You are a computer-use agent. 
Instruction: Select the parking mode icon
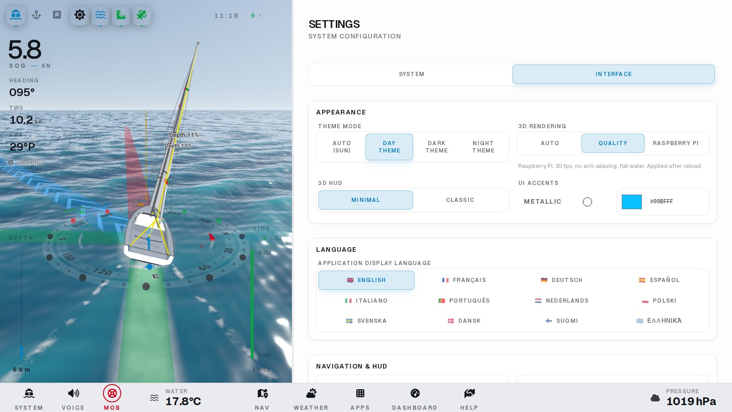57,15
